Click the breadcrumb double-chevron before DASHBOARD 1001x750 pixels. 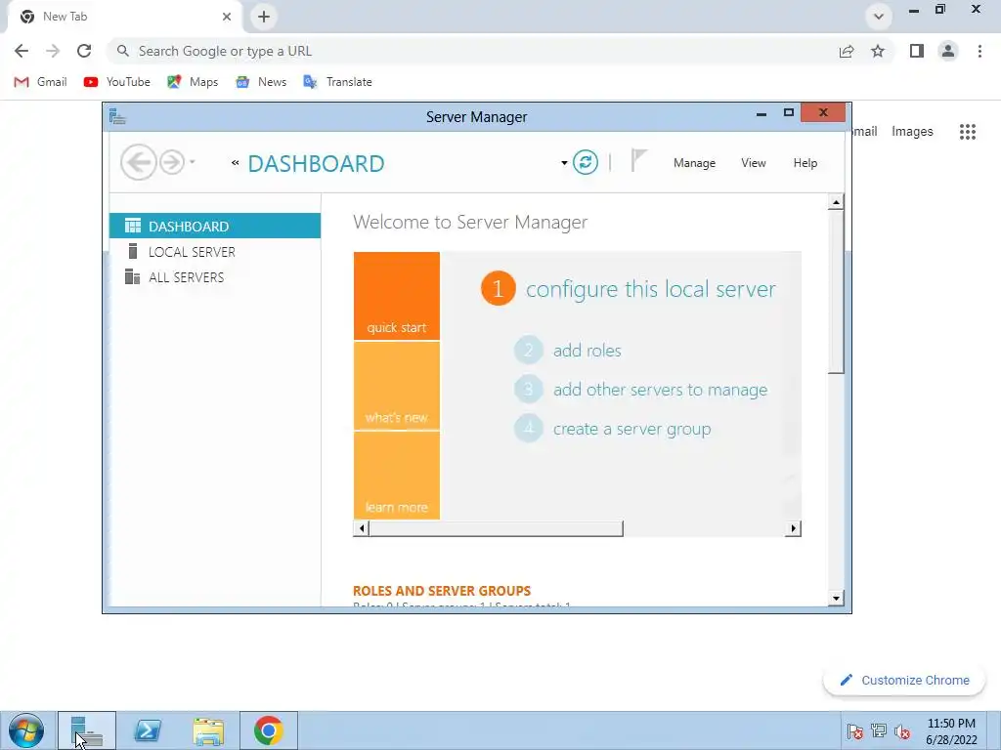point(235,163)
